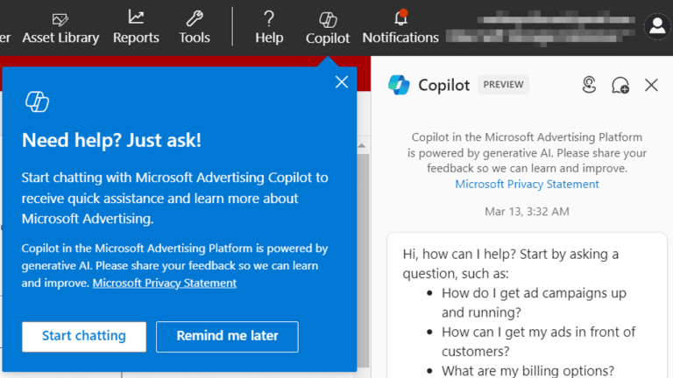Close the blue Need help popup
673x378 pixels.
coord(342,82)
